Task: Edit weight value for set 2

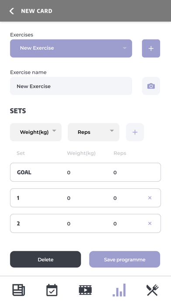Action: 69,224
